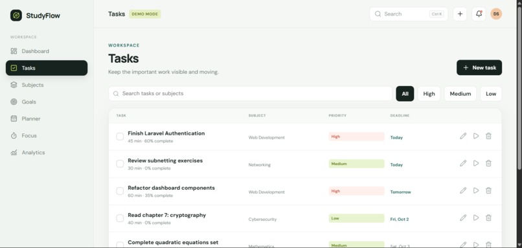Click the top bar Search field
Screen dimensions: 522x248
(409, 14)
